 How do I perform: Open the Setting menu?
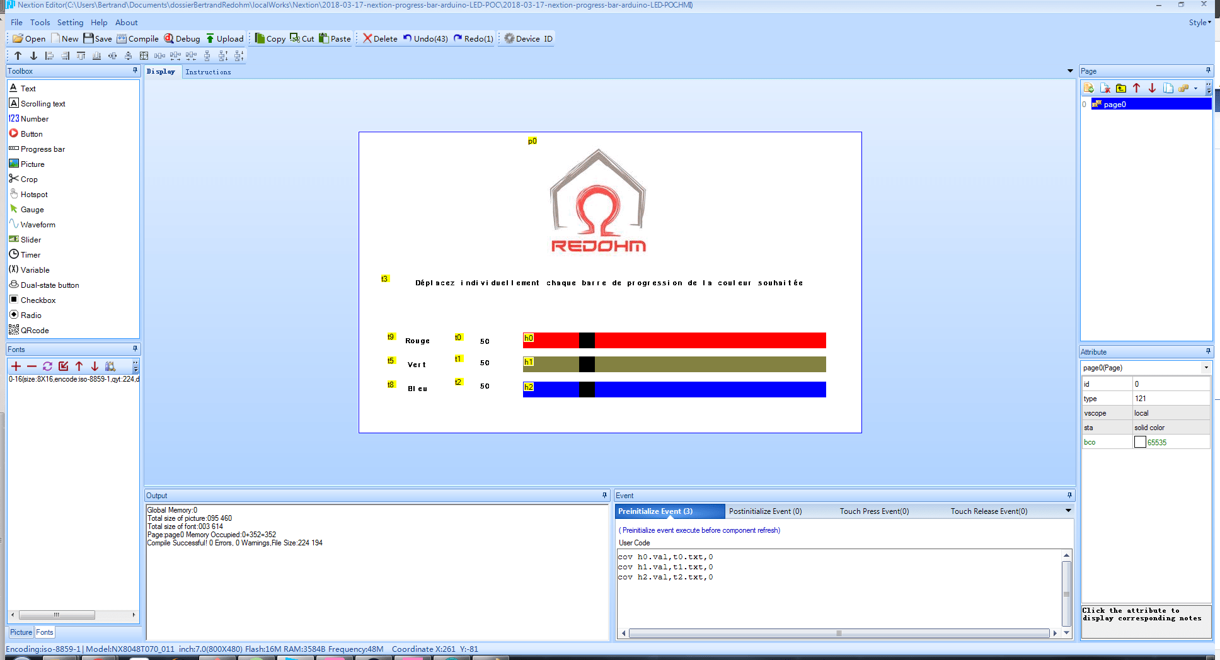click(70, 22)
